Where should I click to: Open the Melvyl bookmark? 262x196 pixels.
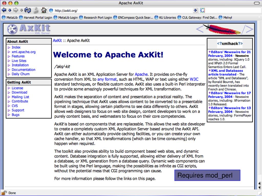click(x=225, y=17)
